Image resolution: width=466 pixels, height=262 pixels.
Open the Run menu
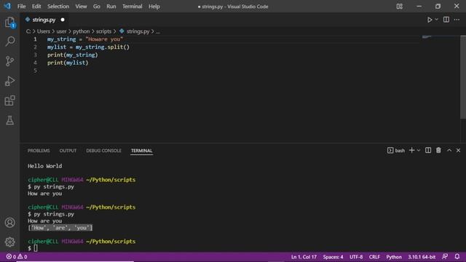pyautogui.click(x=111, y=7)
